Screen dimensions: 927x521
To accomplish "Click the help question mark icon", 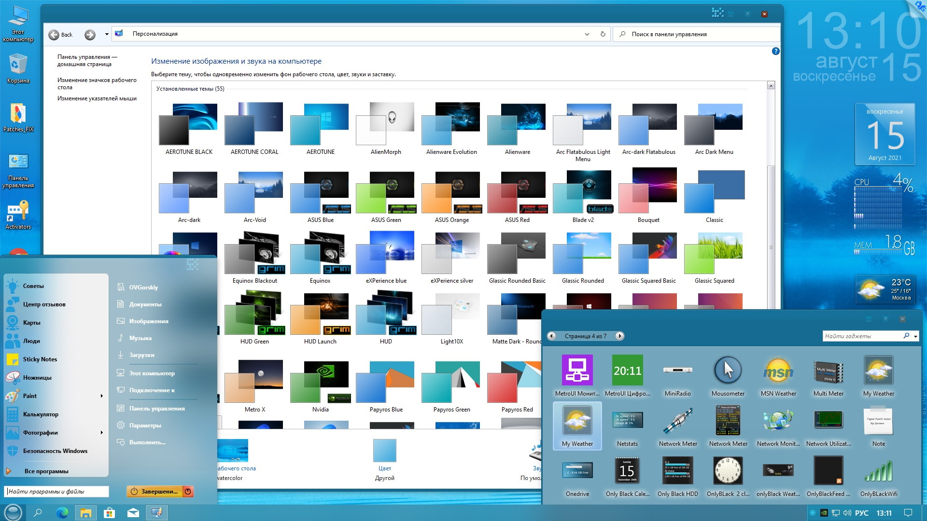I will (775, 51).
